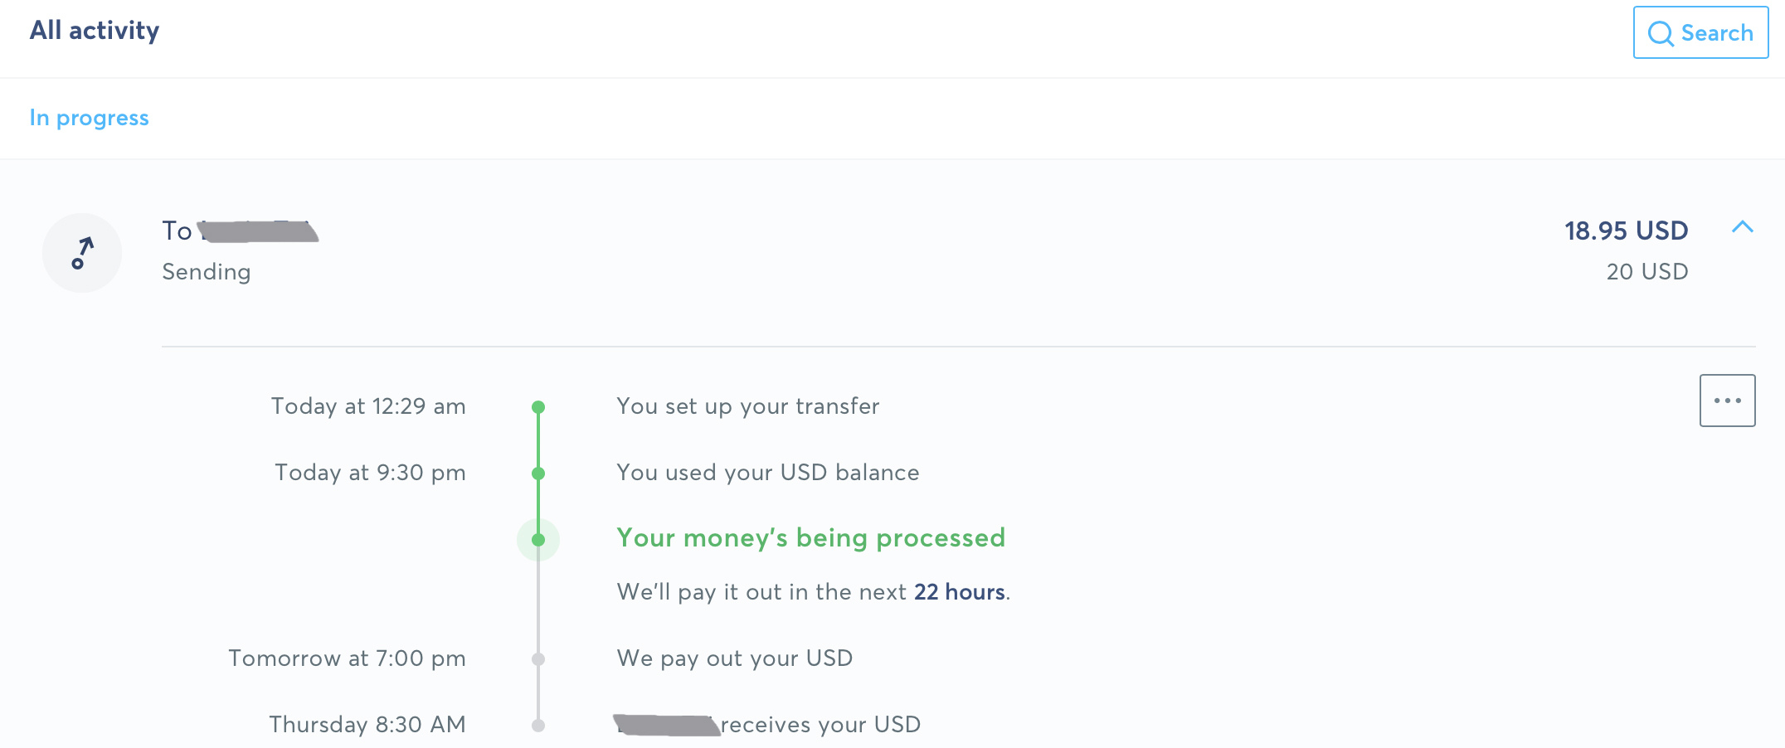1785x748 pixels.
Task: Click the 18.95 USD transfer amount
Action: pyautogui.click(x=1627, y=231)
